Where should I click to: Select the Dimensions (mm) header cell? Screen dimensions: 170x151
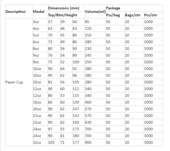click(x=66, y=8)
